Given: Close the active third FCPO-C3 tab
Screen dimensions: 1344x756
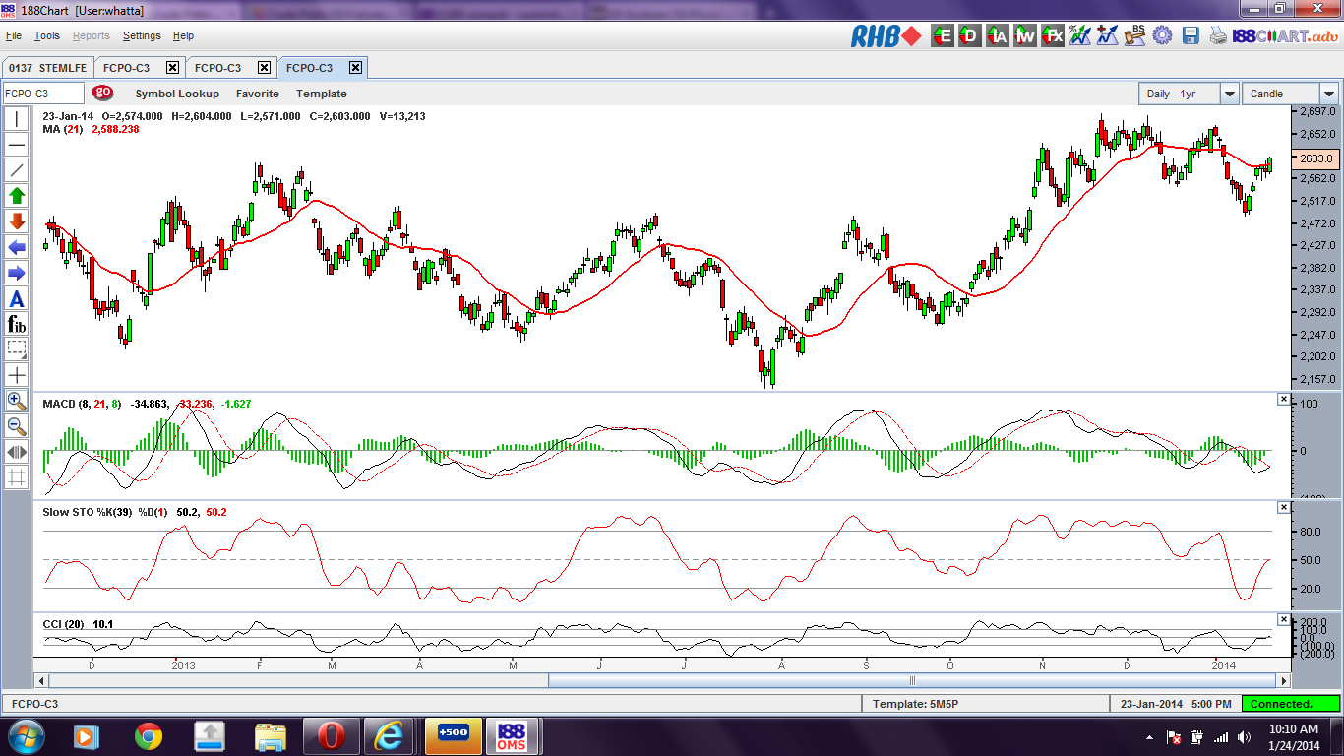Looking at the screenshot, I should point(355,68).
